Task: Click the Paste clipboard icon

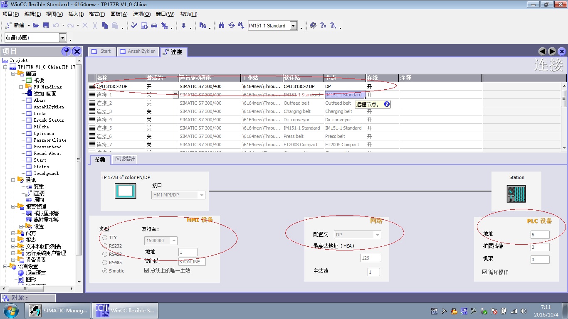Action: point(114,25)
